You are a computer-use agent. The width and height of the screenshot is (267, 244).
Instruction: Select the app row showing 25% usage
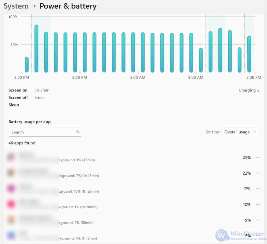[134, 157]
